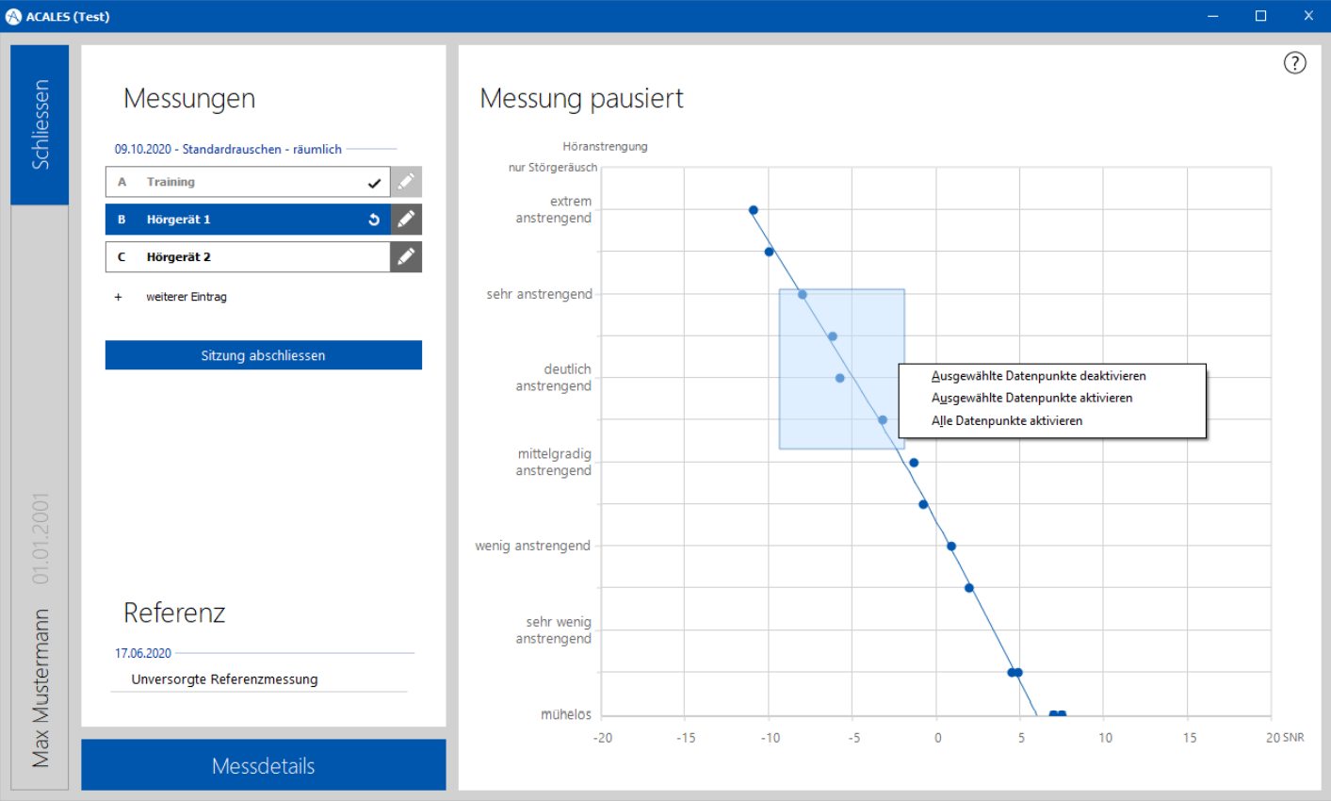Screen dimensions: 1331x801
Task: Click the checkmark icon on Training row
Action: [x=374, y=183]
